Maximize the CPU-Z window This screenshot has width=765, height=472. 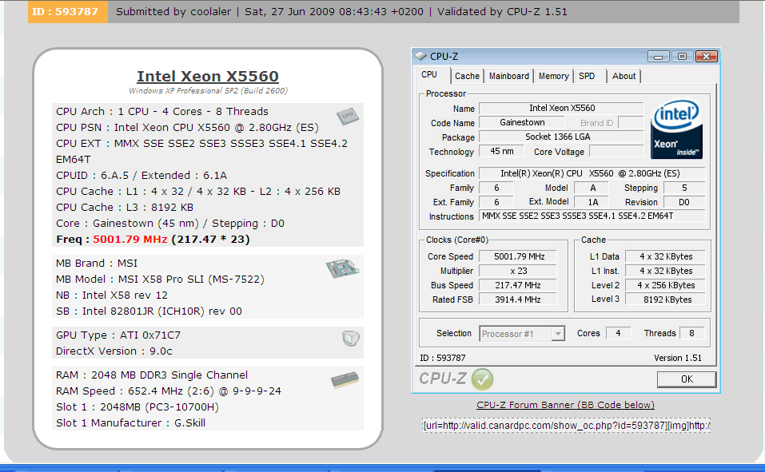[x=682, y=57]
